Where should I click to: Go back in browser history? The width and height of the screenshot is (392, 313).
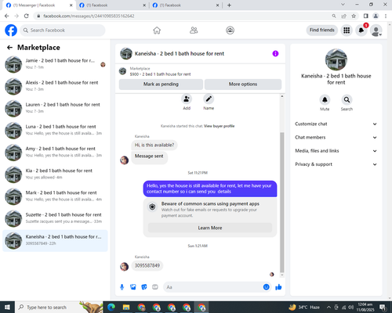7,16
